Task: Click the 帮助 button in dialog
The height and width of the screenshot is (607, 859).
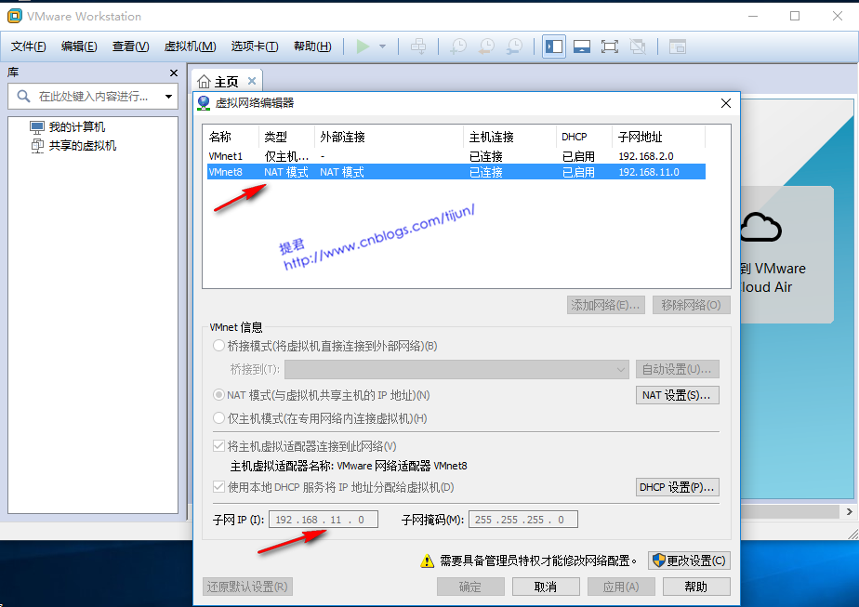Action: pos(696,587)
